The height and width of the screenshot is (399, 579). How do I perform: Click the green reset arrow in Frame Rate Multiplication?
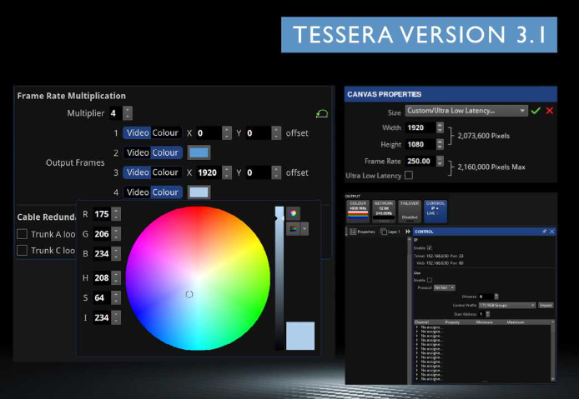point(322,113)
